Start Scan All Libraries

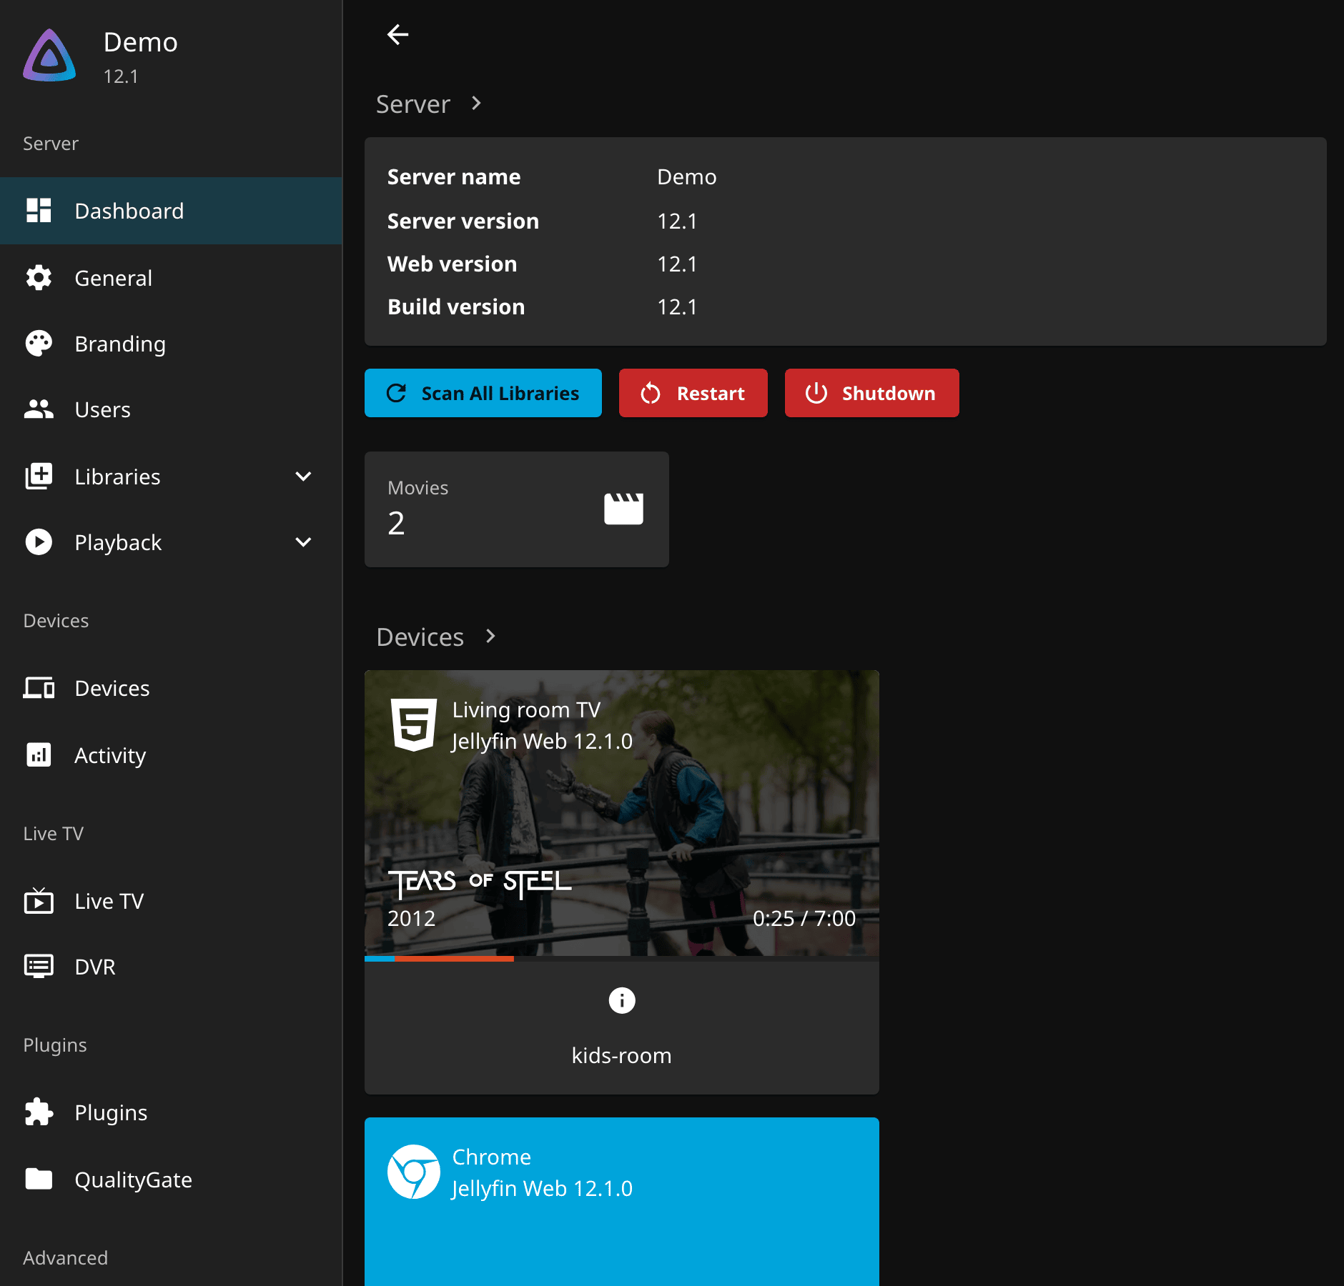point(483,393)
